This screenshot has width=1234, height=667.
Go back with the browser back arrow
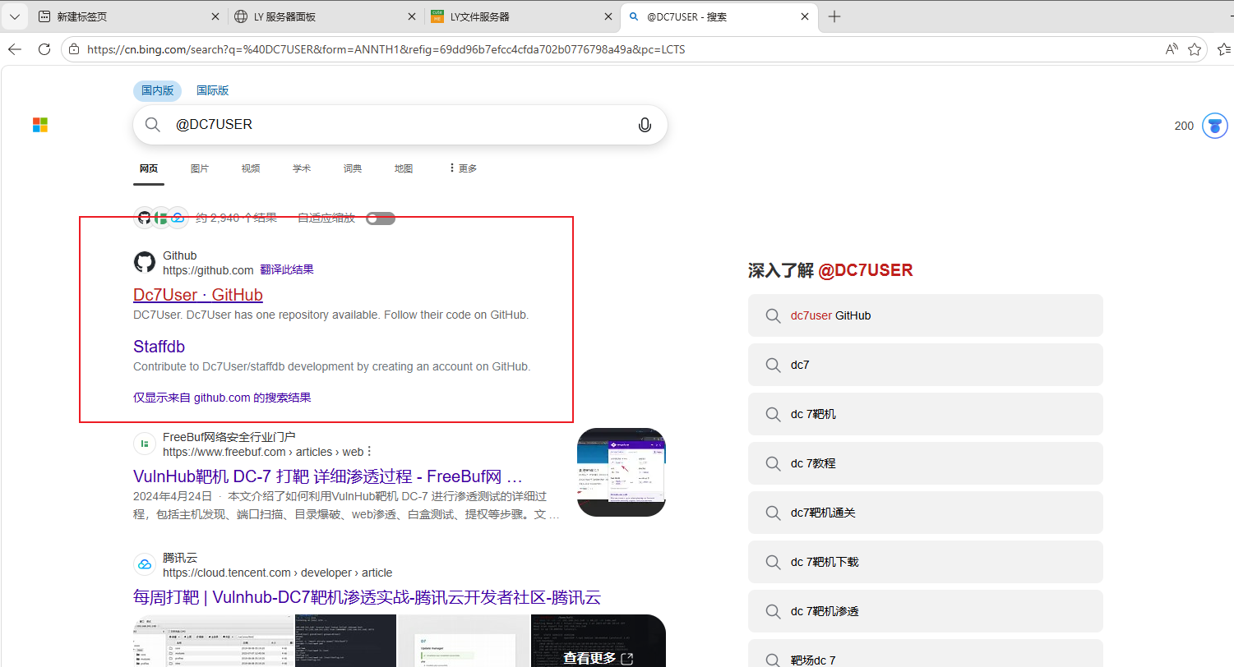click(x=15, y=49)
